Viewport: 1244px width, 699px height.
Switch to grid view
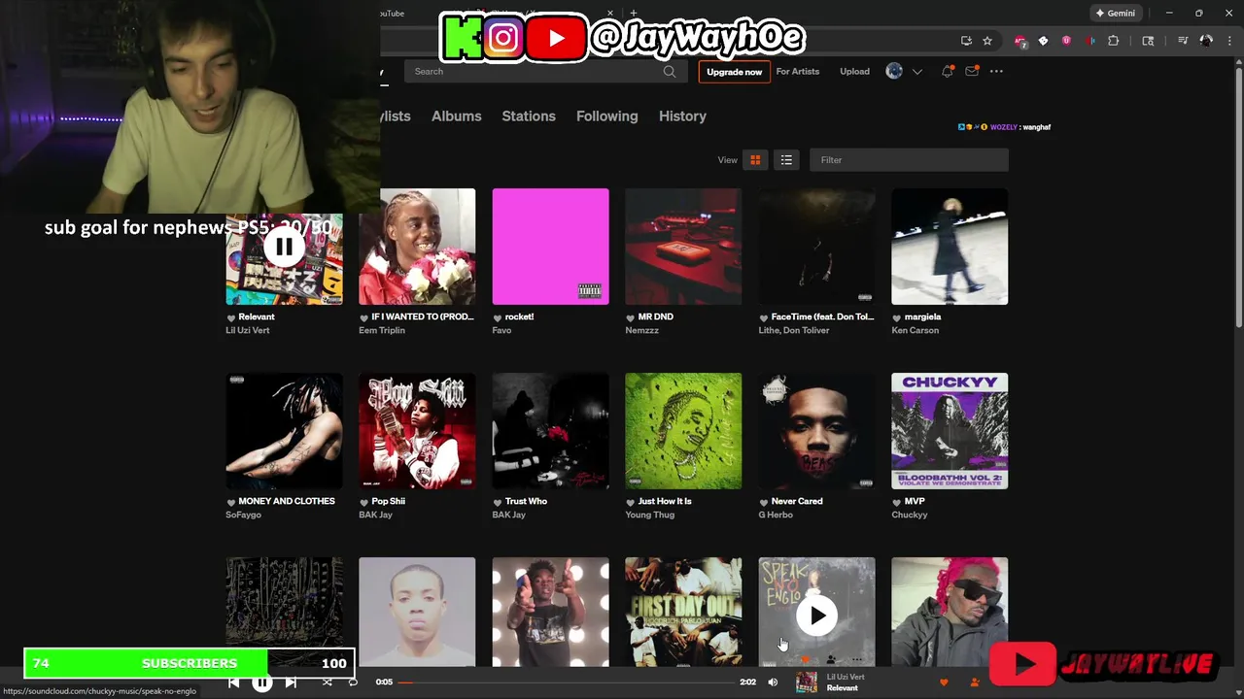[755, 160]
